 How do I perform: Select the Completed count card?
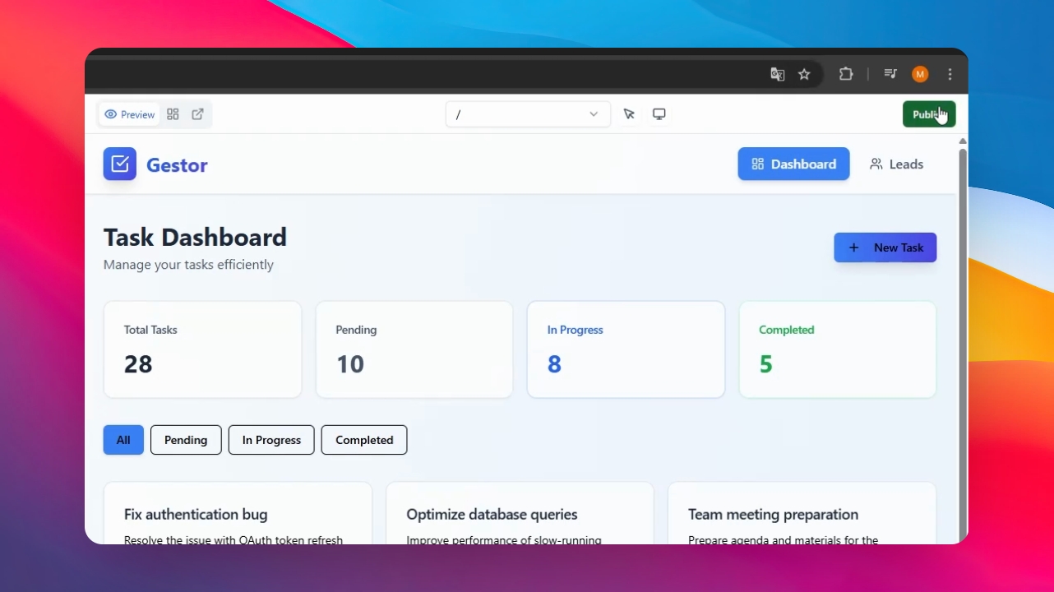point(838,349)
